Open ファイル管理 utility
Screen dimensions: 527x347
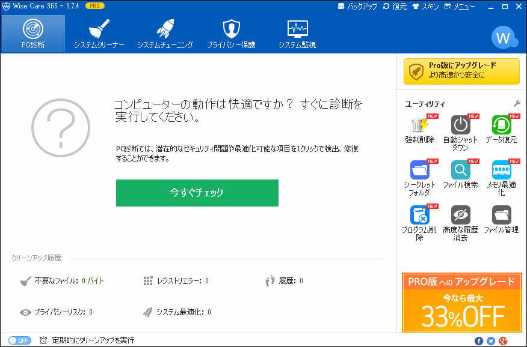tap(501, 220)
